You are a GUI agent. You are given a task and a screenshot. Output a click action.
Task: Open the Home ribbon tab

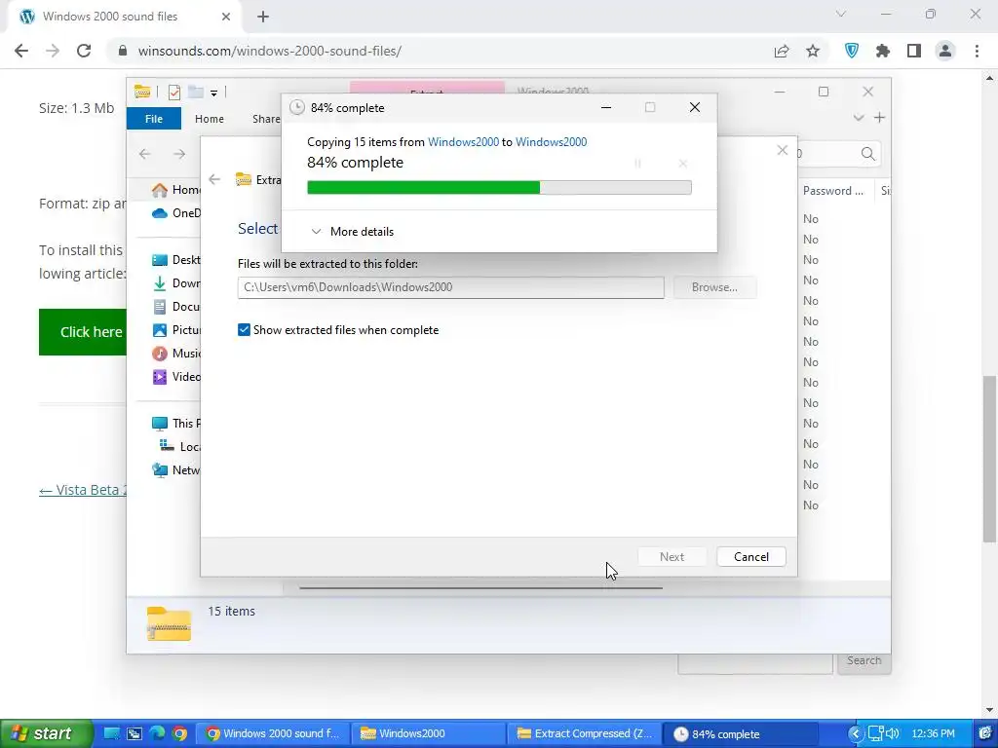[210, 119]
